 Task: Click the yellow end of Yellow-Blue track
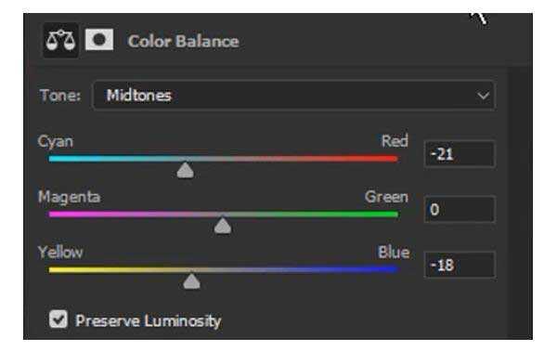click(x=58, y=269)
